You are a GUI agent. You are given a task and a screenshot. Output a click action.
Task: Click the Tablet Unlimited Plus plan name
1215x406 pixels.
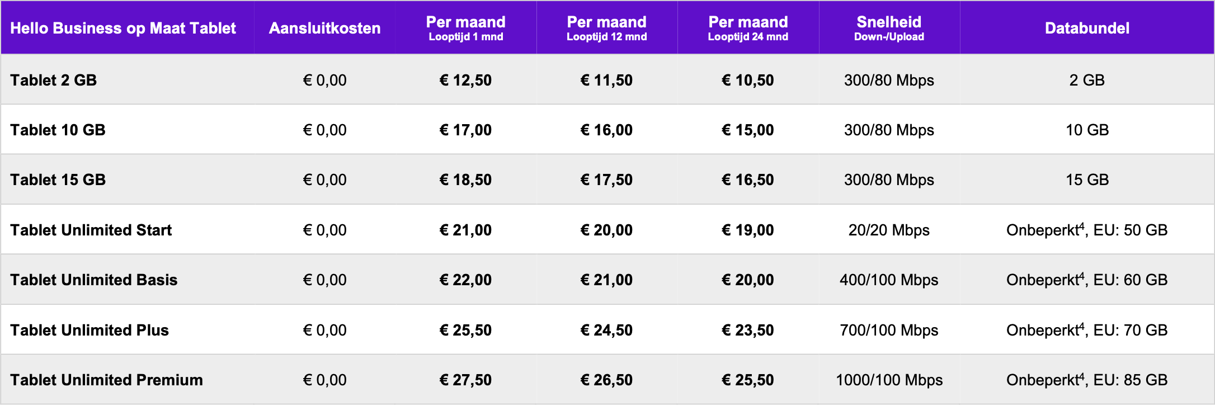coord(89,330)
